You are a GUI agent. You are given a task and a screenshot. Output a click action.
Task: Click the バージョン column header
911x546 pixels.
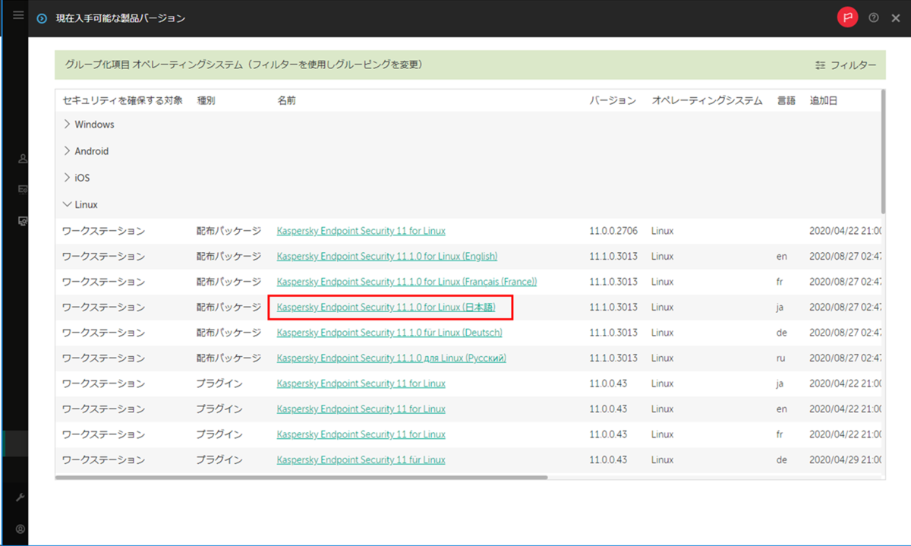[x=613, y=99]
